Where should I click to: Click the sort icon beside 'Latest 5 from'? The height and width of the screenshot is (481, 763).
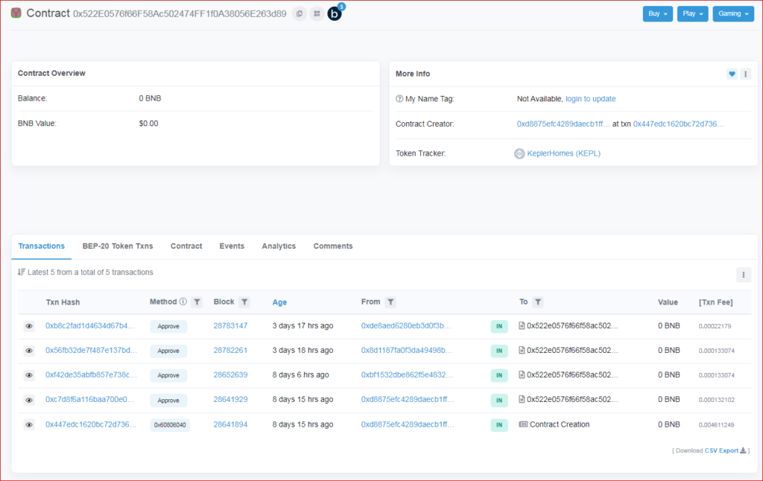point(22,272)
